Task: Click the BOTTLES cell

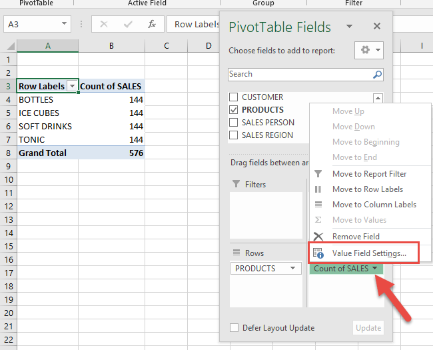Action: tap(48, 99)
